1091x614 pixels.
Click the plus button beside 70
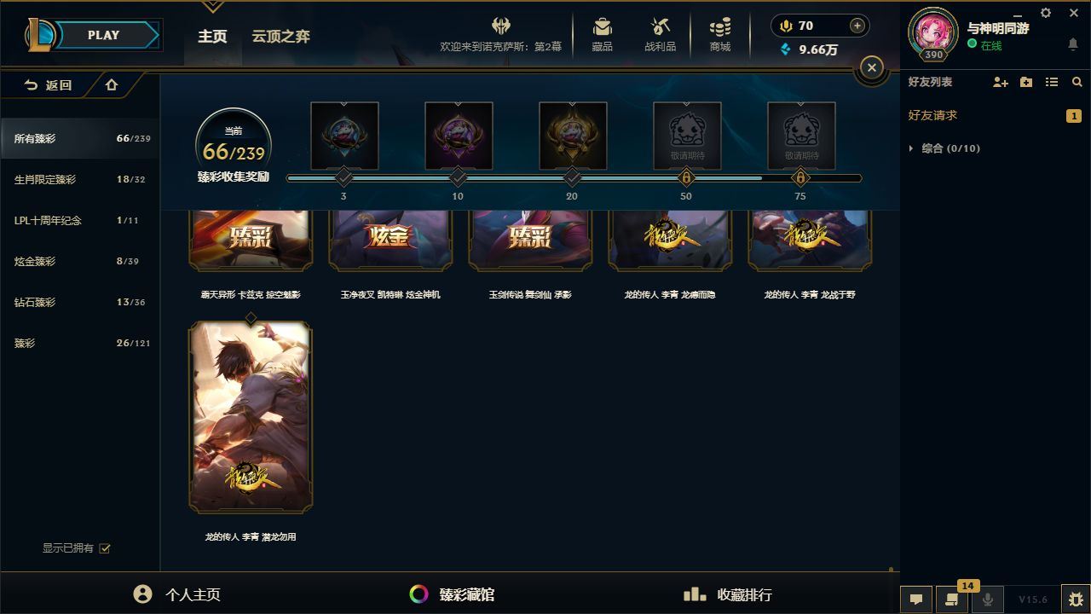857,26
